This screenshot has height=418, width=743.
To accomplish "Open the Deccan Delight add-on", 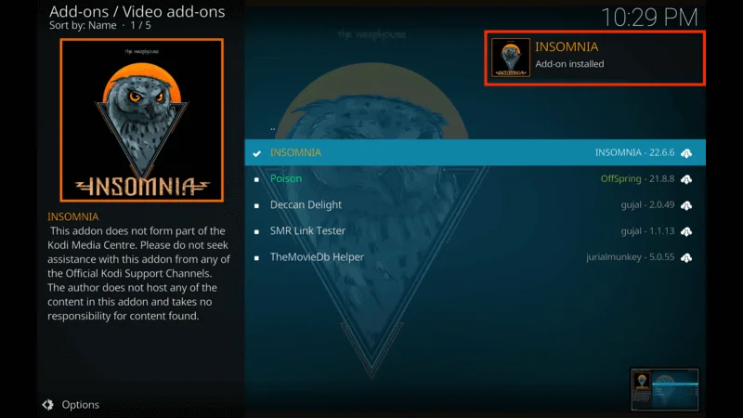I will (x=475, y=204).
